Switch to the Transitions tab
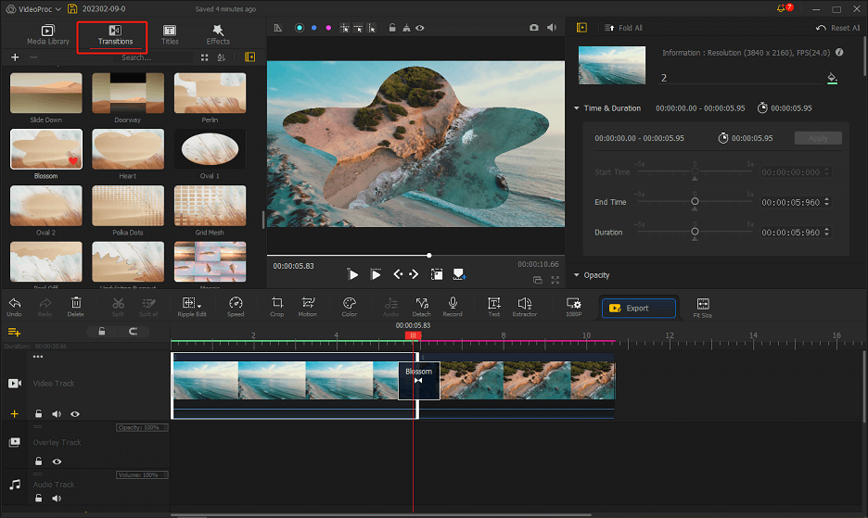Screen dimensions: 868x518 [115, 35]
